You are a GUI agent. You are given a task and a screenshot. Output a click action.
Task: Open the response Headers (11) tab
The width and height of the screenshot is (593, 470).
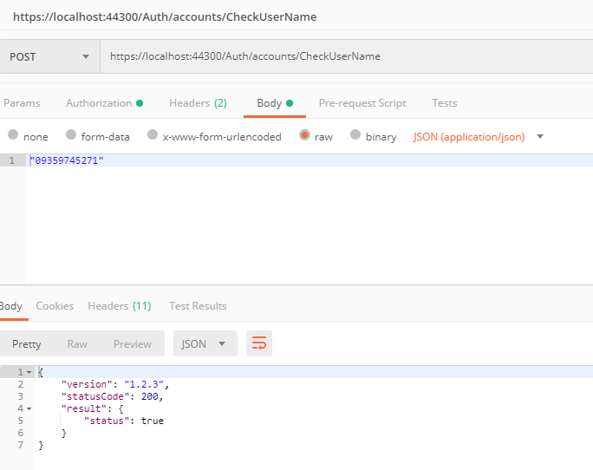[x=120, y=306]
